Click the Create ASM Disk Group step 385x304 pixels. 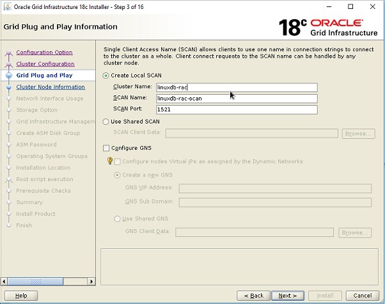(48, 133)
